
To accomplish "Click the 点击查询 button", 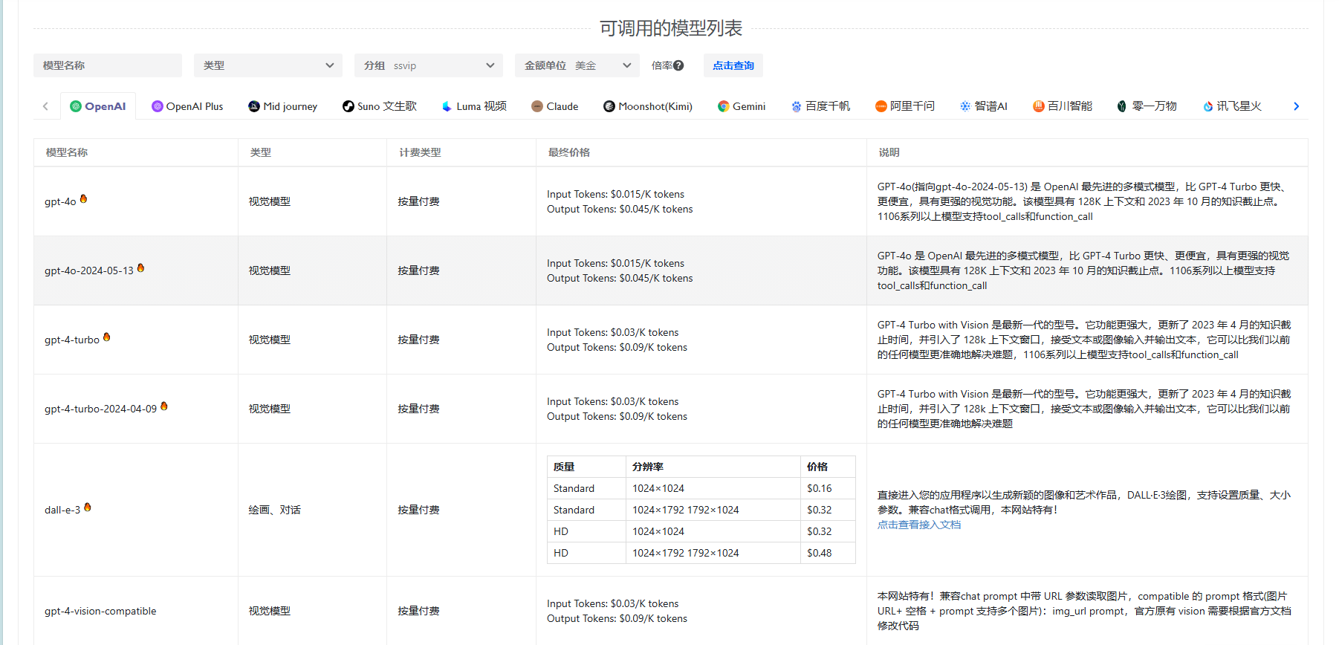I will coord(733,65).
